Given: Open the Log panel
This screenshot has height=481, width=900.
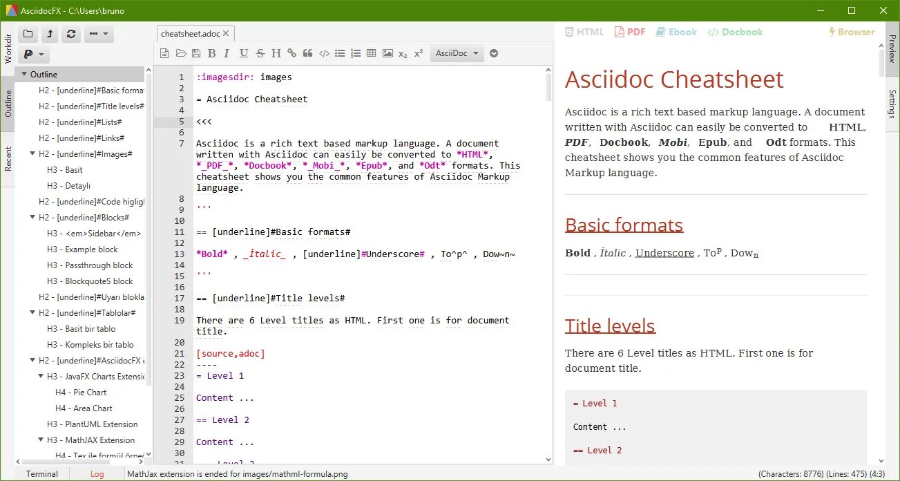Looking at the screenshot, I should [97, 474].
